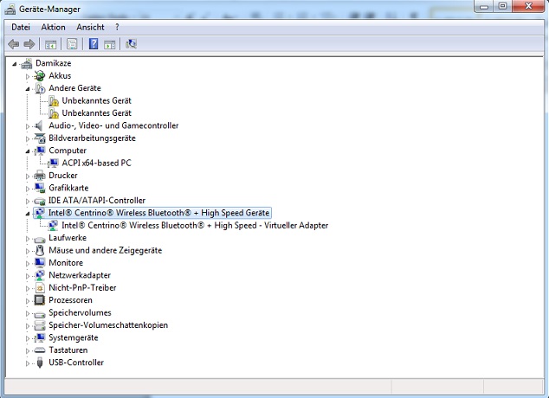The height and width of the screenshot is (398, 549).
Task: Expand the Netzwerkadapter category
Action: click(28, 276)
